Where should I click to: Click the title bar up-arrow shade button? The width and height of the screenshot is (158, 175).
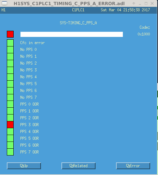[134, 3]
